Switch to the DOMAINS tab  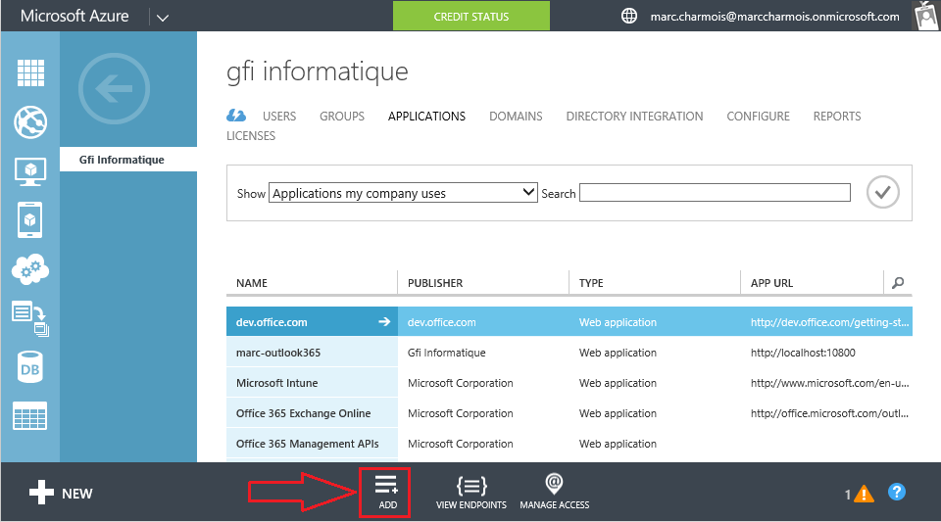[516, 117]
